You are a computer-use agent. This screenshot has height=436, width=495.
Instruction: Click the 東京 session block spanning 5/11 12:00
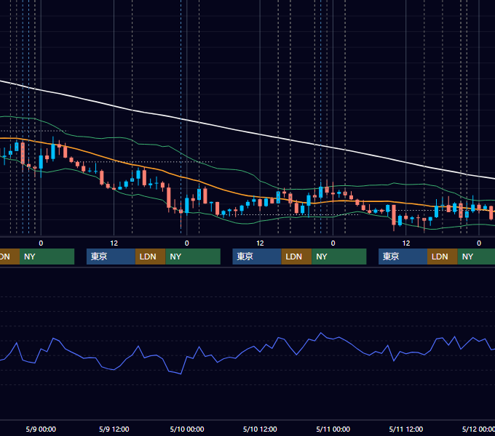403,257
